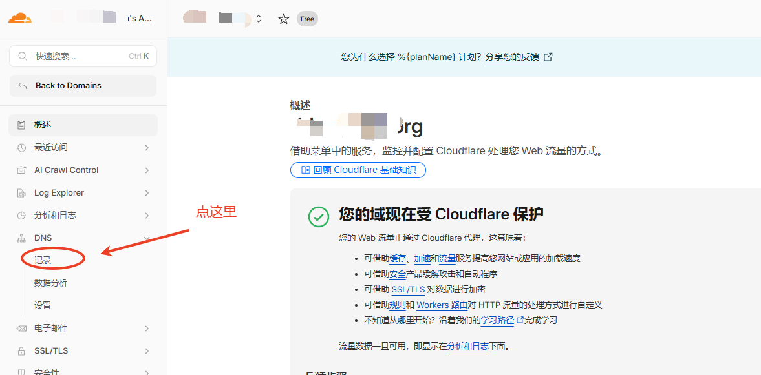
Task: Click the DNS network icon
Action: click(x=21, y=238)
